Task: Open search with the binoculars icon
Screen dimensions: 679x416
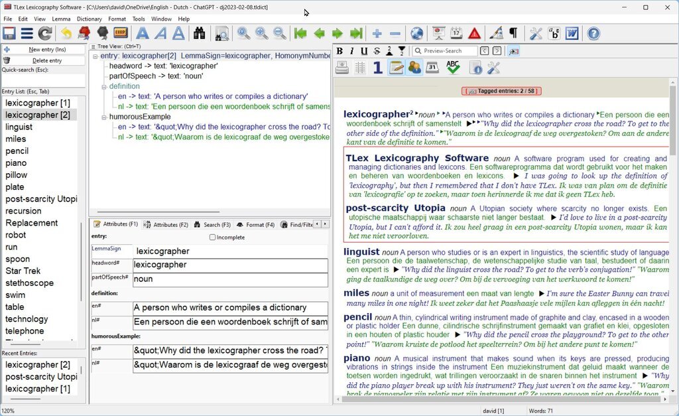Action: pyautogui.click(x=199, y=33)
